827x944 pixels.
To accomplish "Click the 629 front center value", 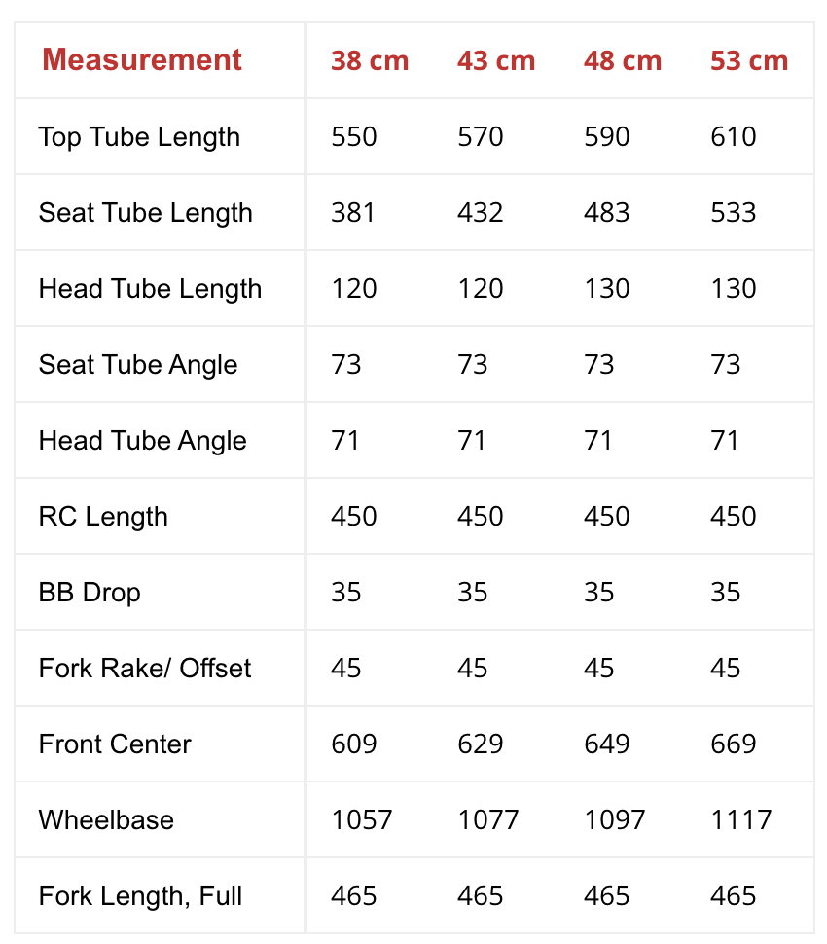I will point(481,744).
